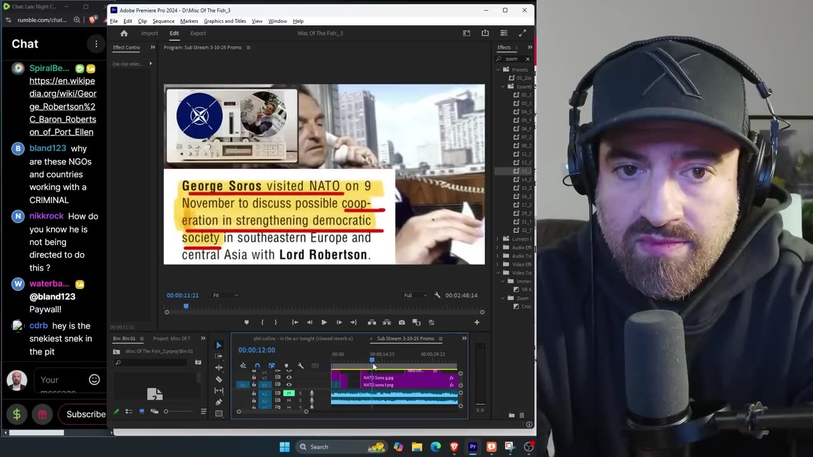
Task: Open Program monitor settings wrench
Action: click(437, 295)
